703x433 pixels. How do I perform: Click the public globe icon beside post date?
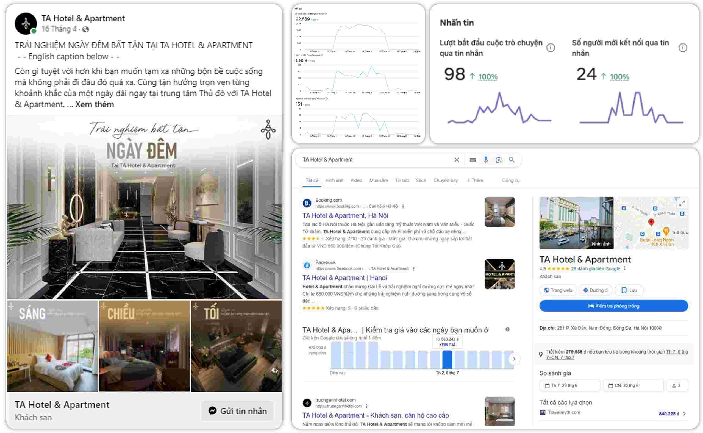(x=85, y=29)
